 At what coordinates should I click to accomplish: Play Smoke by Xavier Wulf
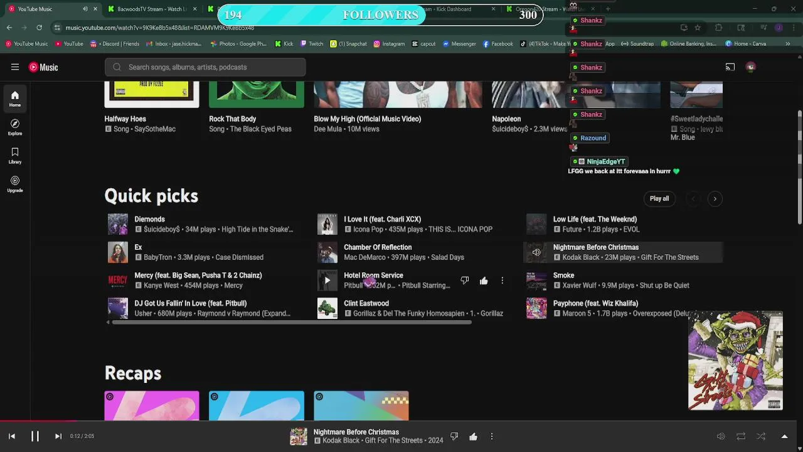tap(563, 275)
